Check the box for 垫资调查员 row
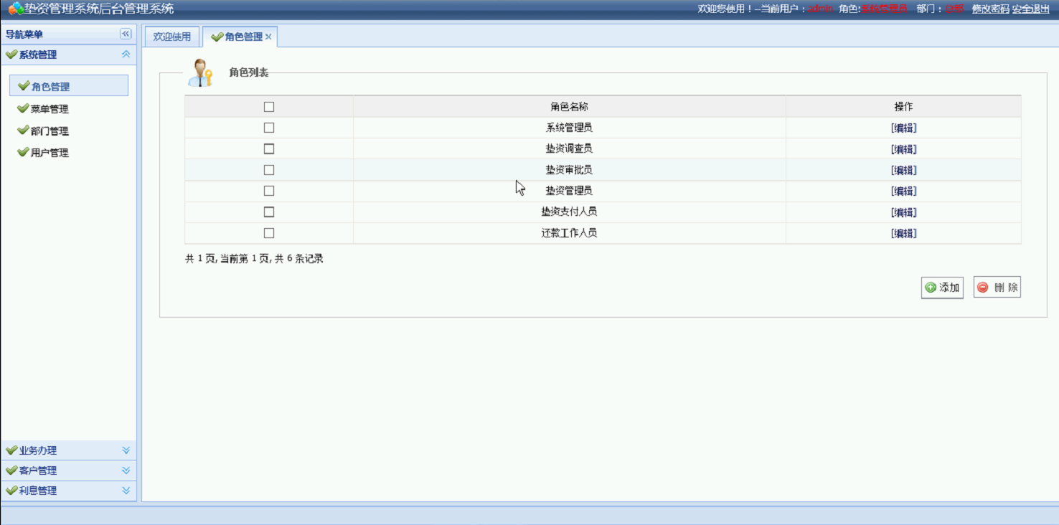Screen dimensions: 1059x525 tap(269, 149)
